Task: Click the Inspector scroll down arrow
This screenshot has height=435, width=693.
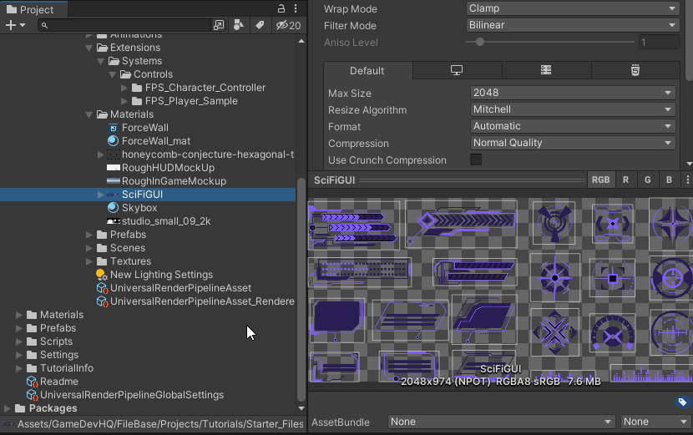Action: tap(690, 164)
